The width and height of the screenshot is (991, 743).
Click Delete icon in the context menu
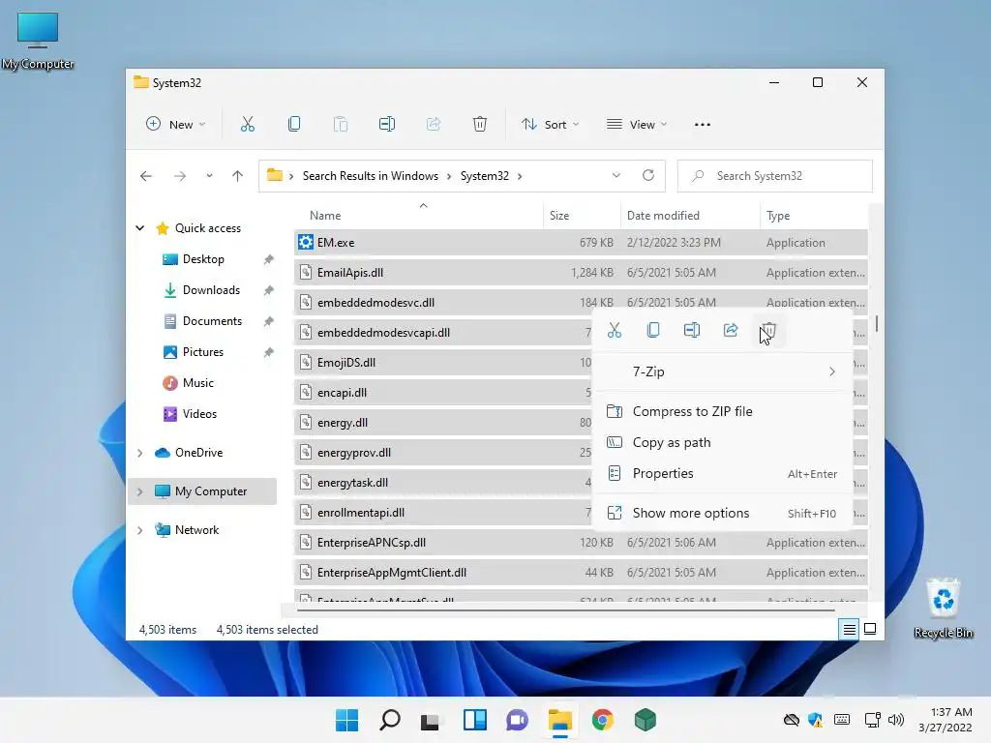pyautogui.click(x=768, y=331)
